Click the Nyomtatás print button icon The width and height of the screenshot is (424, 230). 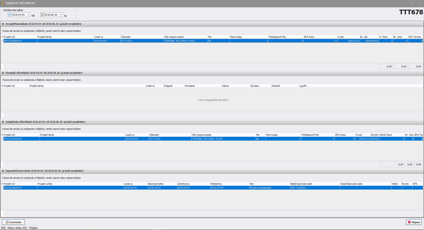click(x=7, y=222)
